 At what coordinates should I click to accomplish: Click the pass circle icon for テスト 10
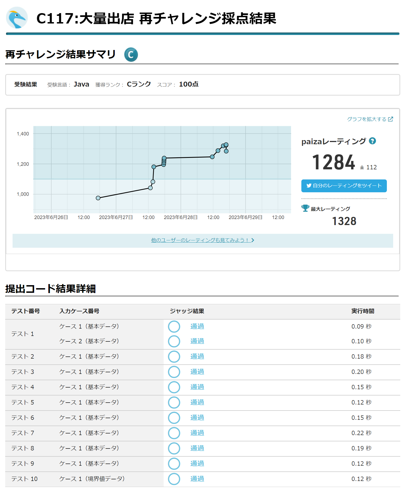click(174, 479)
